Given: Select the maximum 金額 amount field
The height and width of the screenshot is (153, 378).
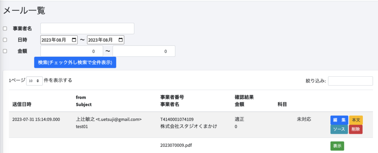Looking at the screenshot, I should (x=144, y=51).
